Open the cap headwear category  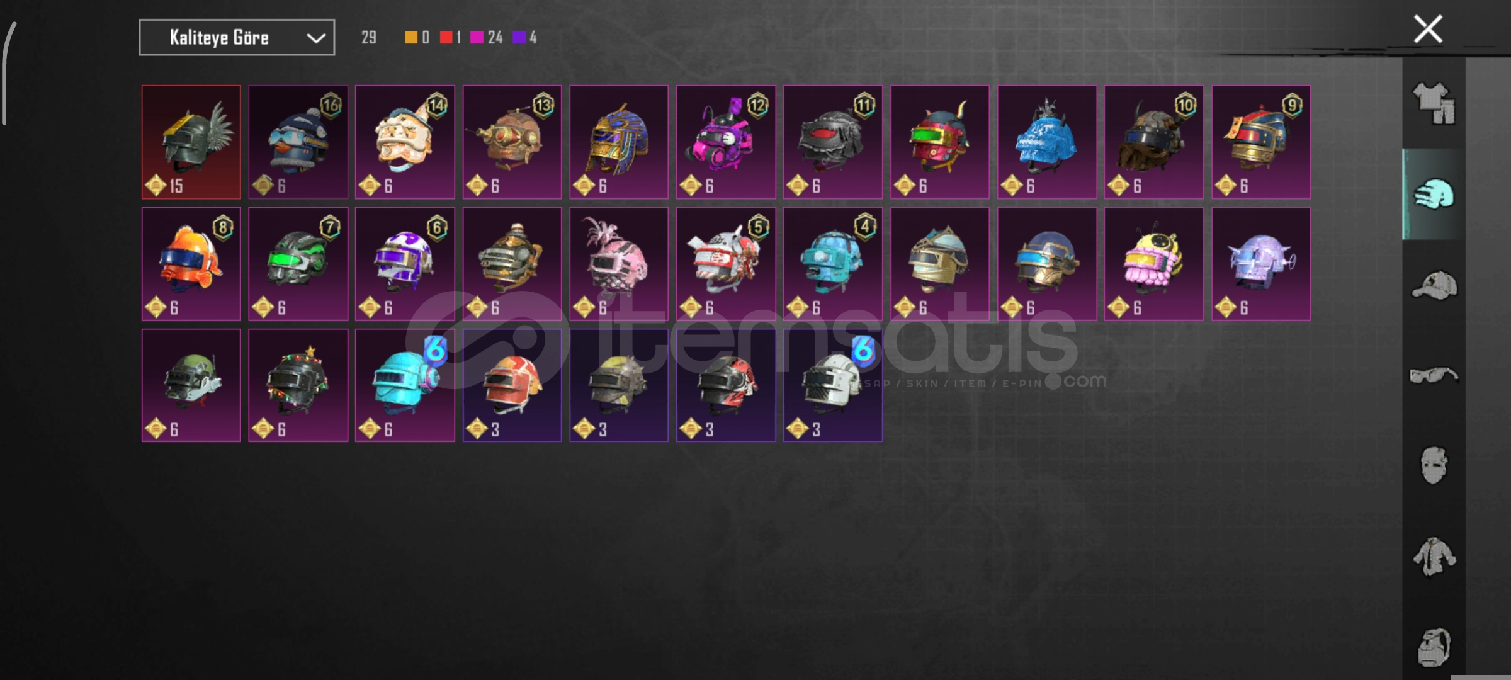pos(1434,285)
